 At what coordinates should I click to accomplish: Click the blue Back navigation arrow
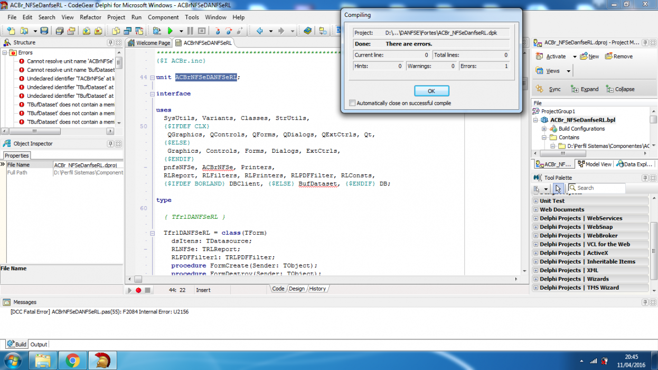(x=260, y=31)
